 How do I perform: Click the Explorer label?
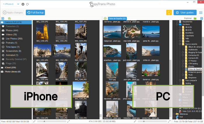[188, 18]
